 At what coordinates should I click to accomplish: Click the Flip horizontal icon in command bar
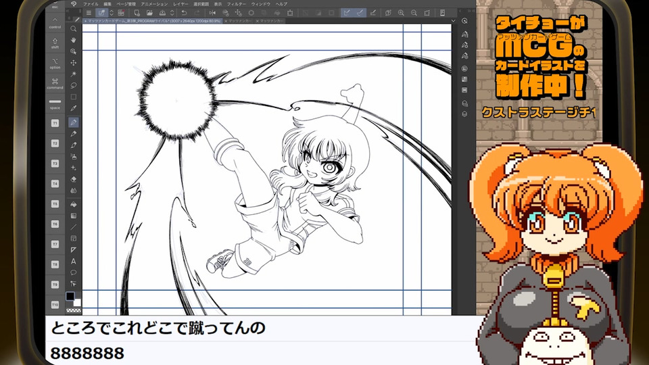point(212,13)
